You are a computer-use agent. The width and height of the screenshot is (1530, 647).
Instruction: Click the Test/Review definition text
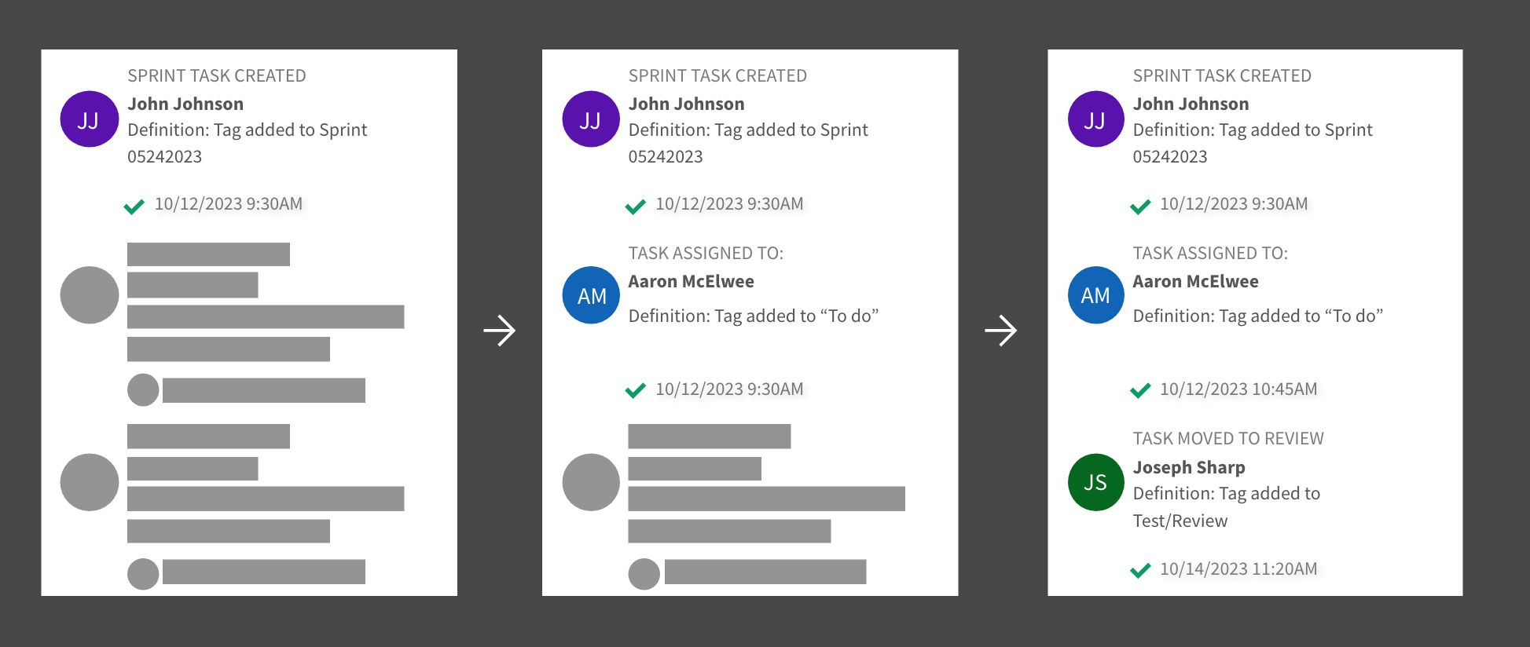(x=1180, y=521)
